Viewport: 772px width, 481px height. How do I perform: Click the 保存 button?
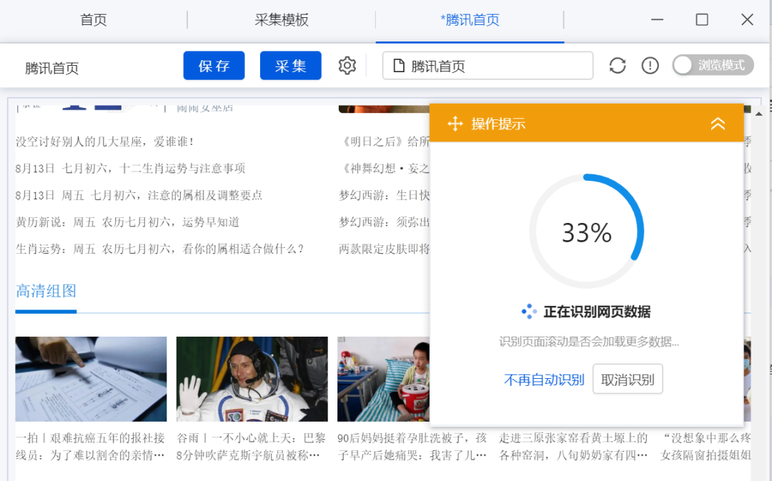[214, 66]
